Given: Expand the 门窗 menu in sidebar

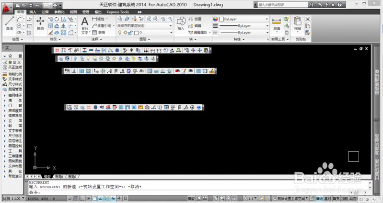Looking at the screenshot, I should pos(4,105).
